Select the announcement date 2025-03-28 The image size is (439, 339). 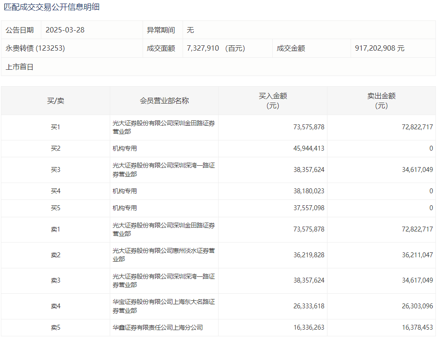point(65,30)
